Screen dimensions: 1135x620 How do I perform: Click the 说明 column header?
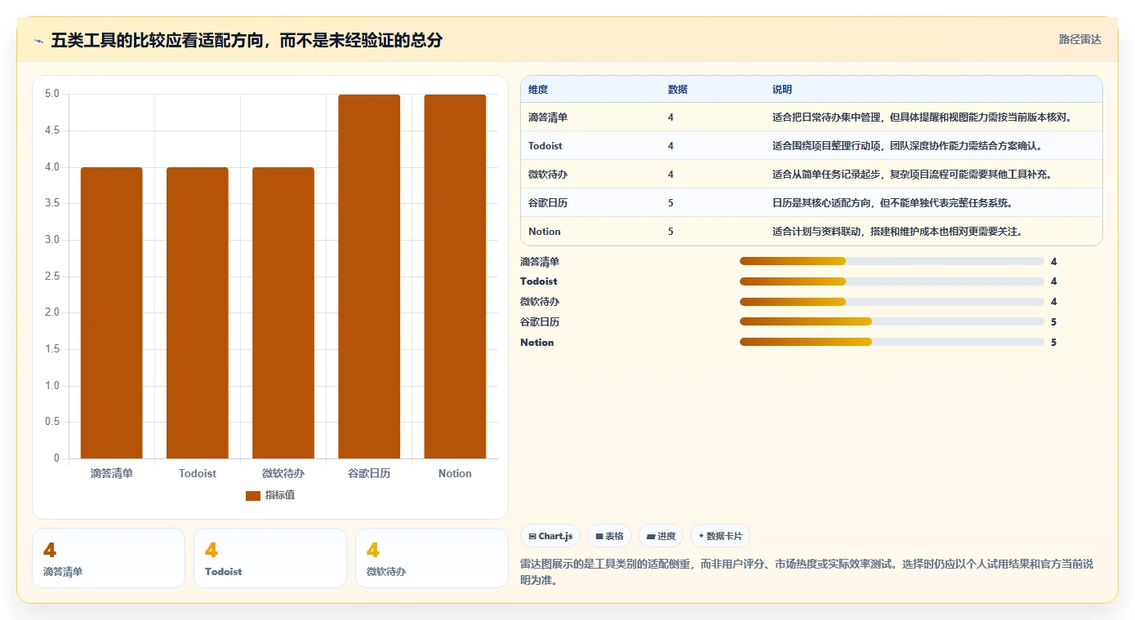(782, 89)
